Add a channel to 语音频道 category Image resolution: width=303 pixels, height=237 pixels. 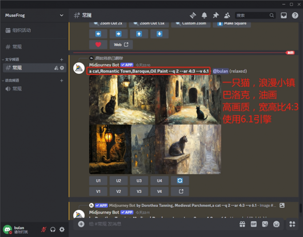[61, 80]
